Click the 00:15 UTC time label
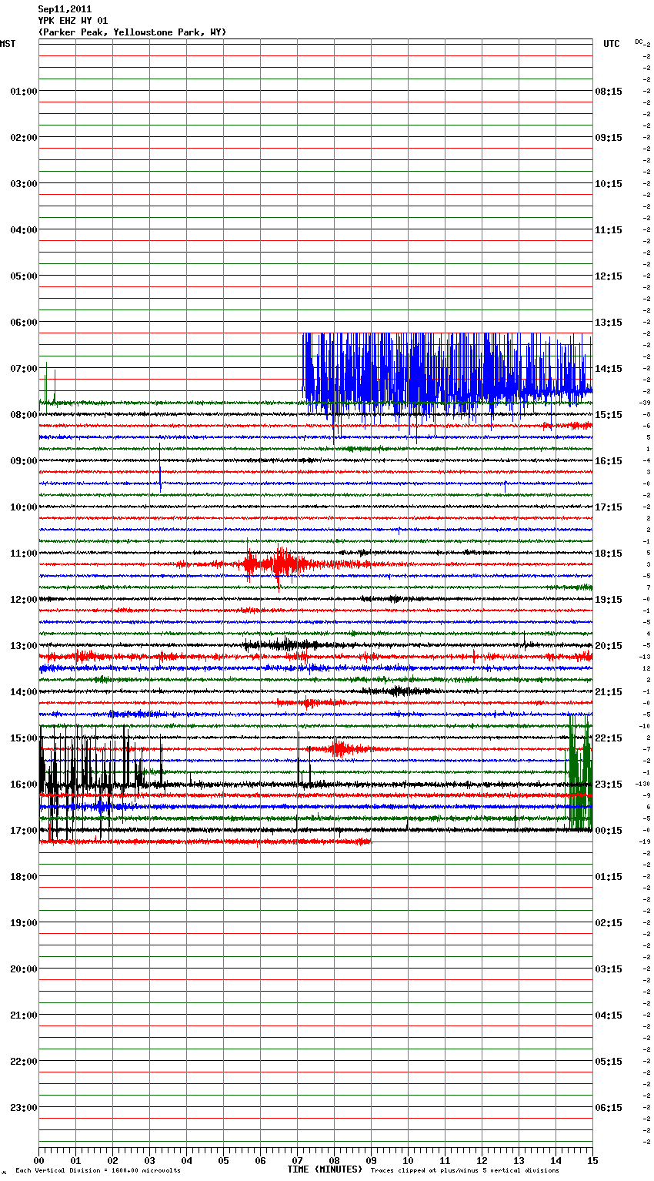The image size is (654, 1181). pyautogui.click(x=609, y=831)
